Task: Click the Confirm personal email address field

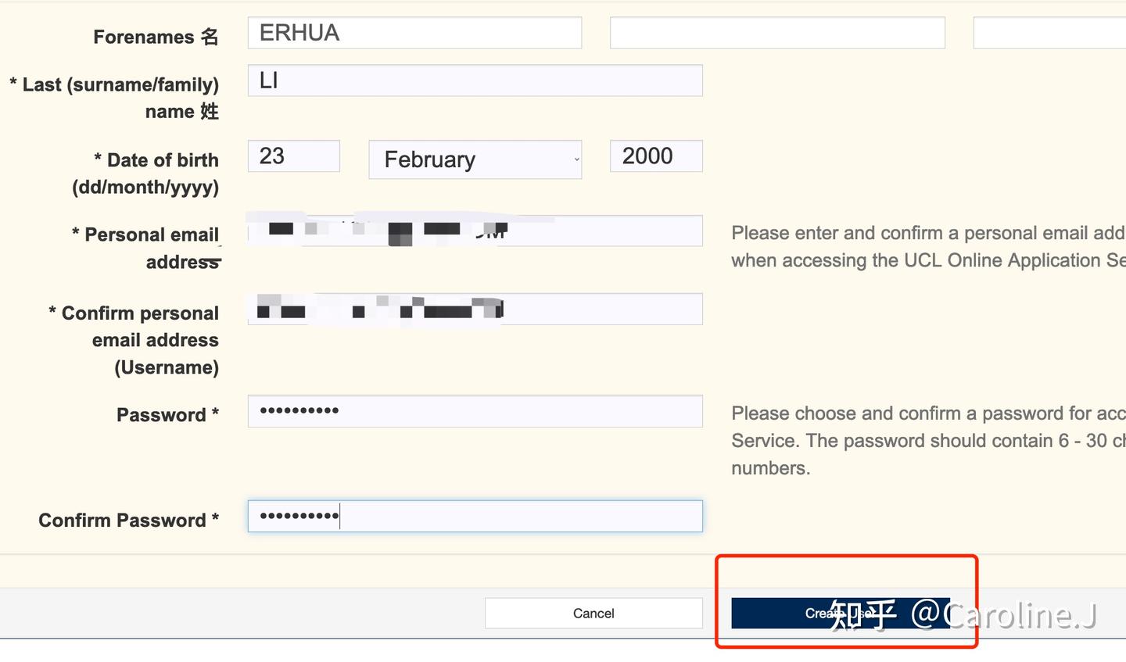Action: (x=475, y=309)
